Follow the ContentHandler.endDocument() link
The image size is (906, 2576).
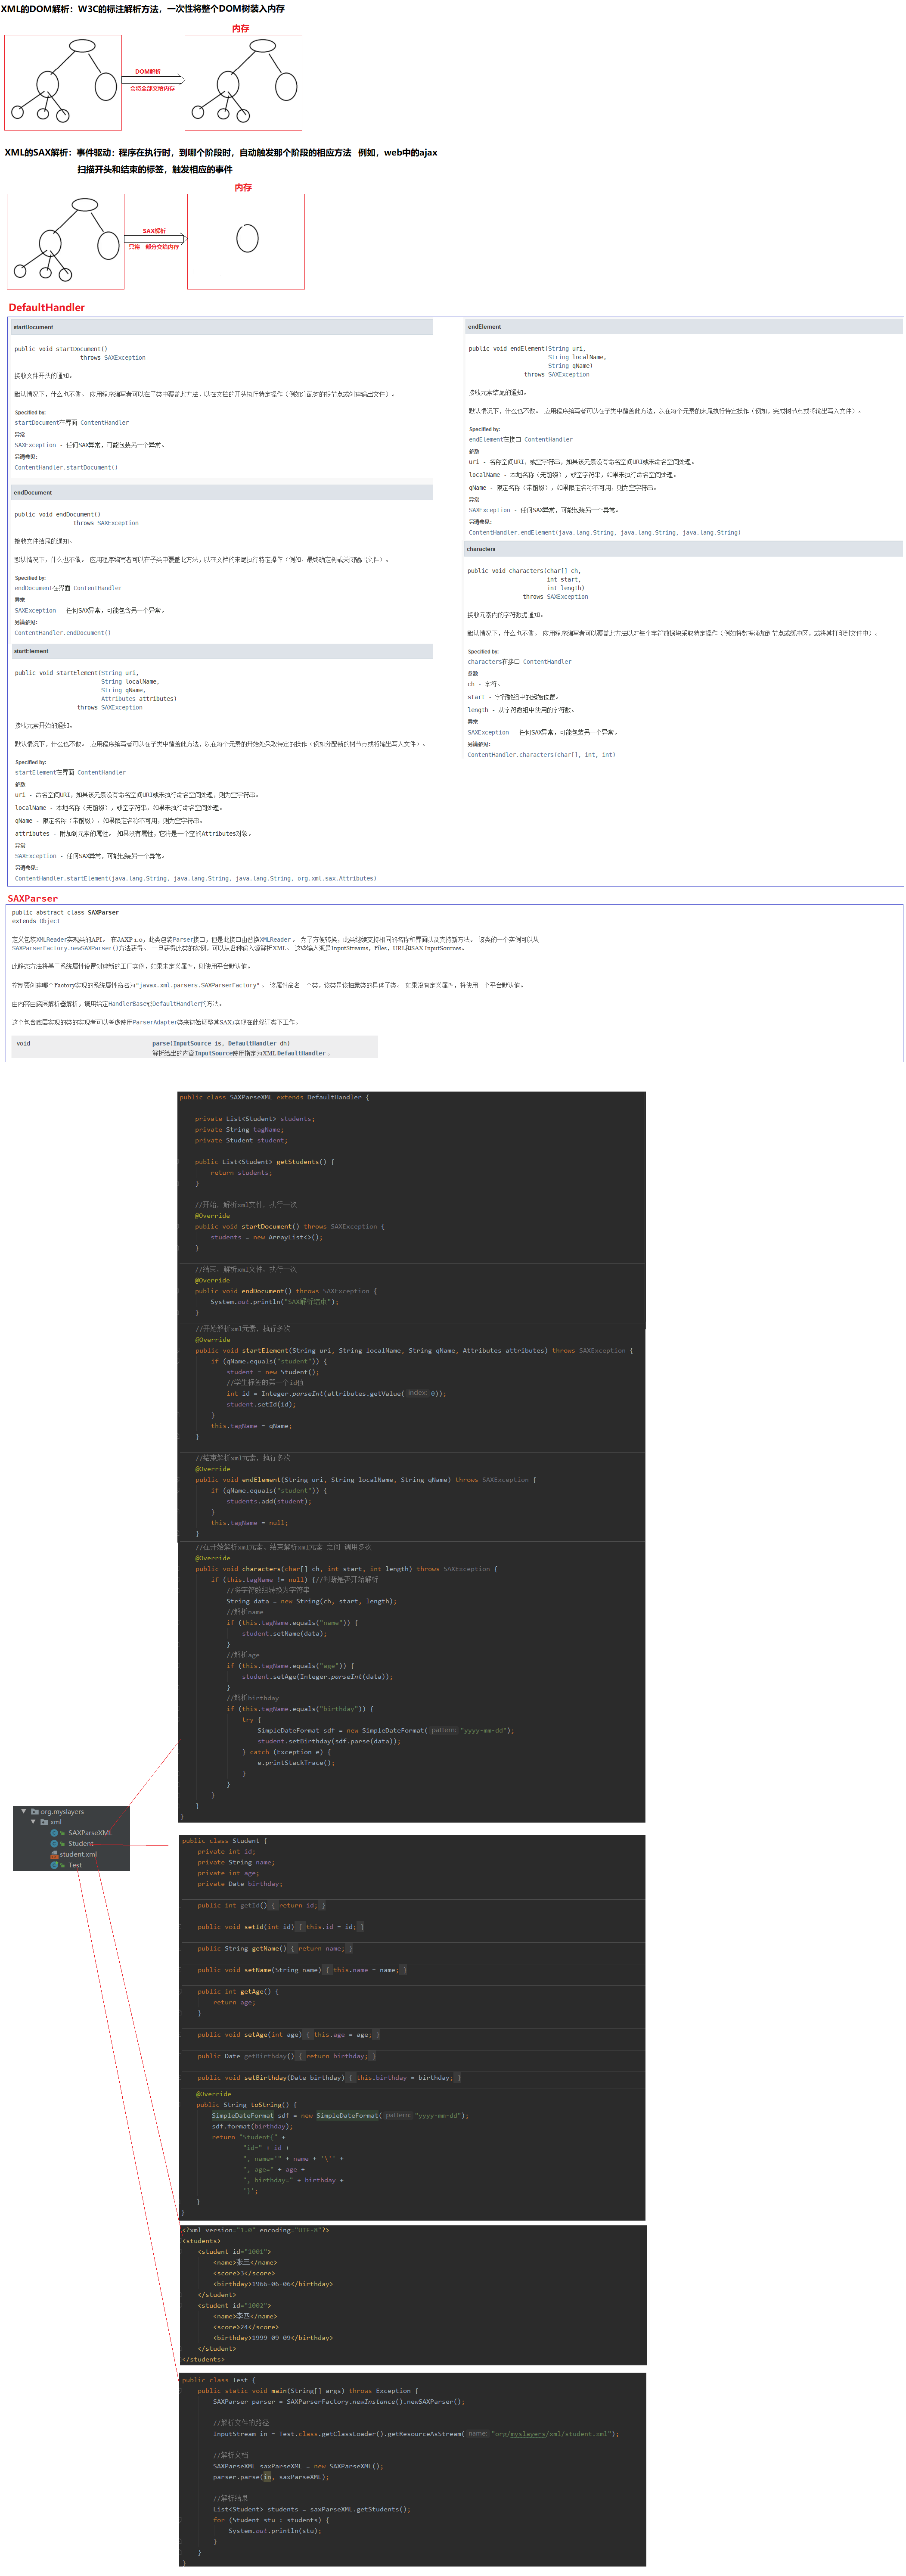point(63,633)
